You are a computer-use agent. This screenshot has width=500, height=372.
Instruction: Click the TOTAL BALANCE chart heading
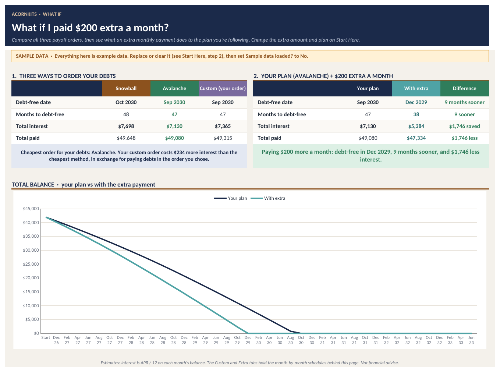pos(84,184)
